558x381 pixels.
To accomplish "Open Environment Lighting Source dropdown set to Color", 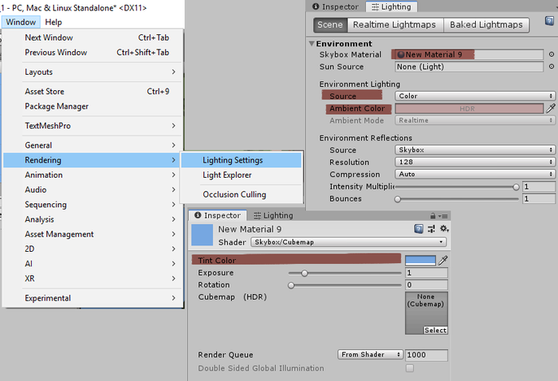I will tap(475, 96).
